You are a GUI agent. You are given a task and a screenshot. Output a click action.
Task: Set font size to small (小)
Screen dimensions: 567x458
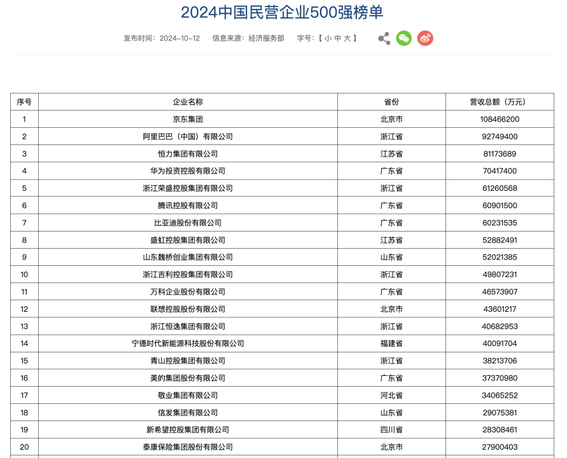tap(328, 38)
